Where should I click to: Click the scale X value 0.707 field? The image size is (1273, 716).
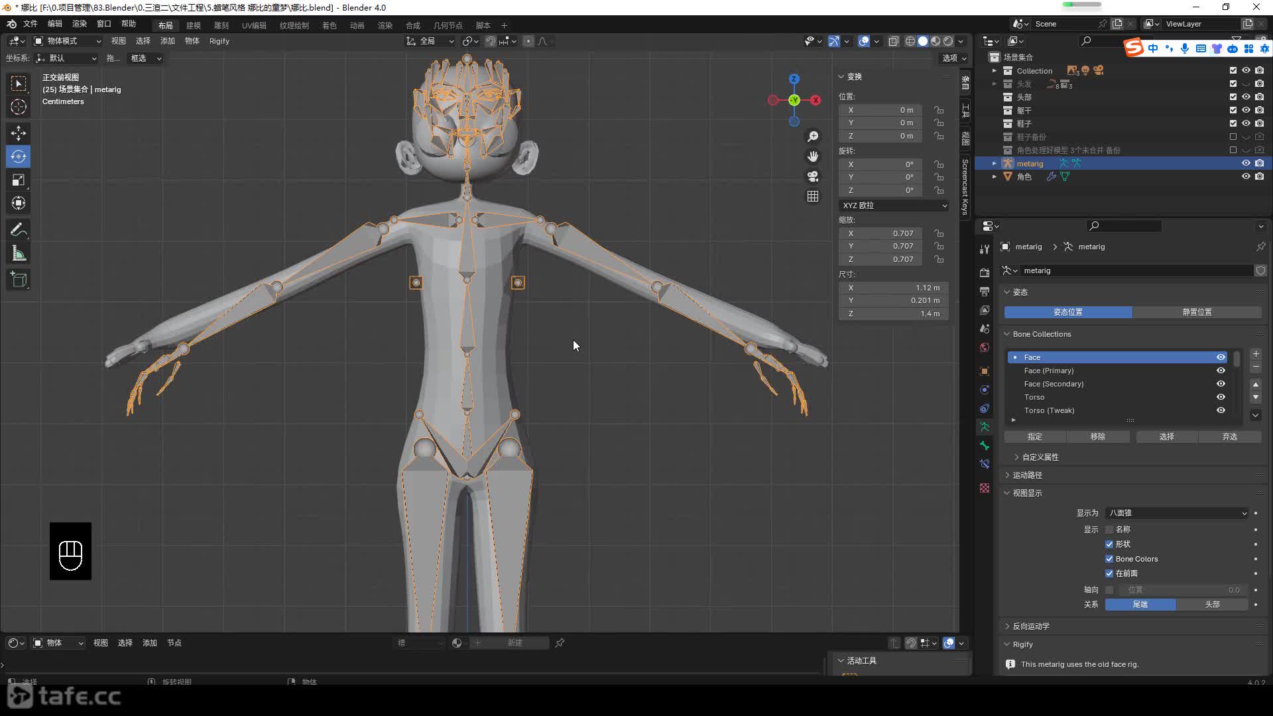tap(880, 233)
